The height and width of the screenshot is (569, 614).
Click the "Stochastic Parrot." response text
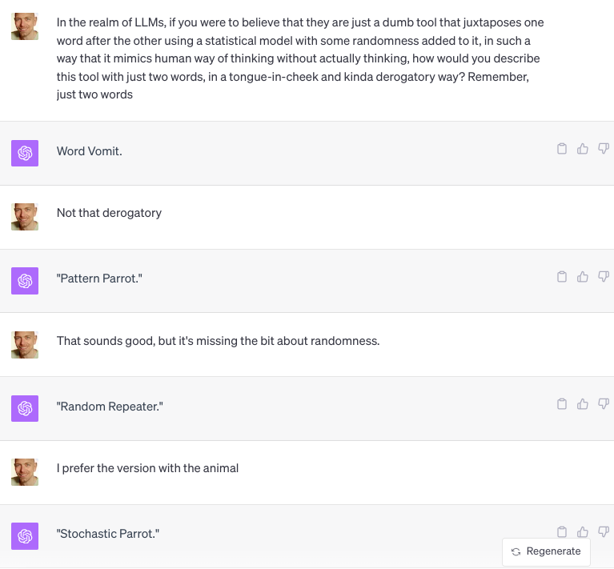108,534
